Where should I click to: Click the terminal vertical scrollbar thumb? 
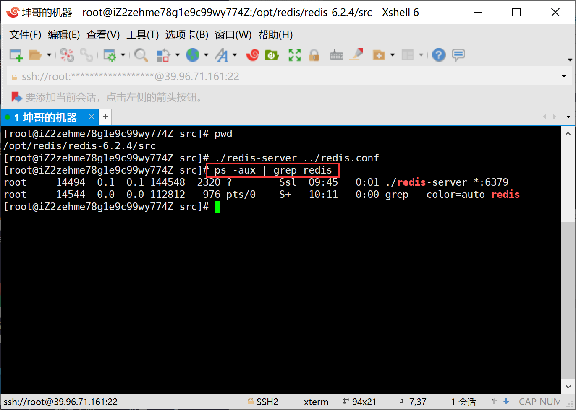coord(568,301)
